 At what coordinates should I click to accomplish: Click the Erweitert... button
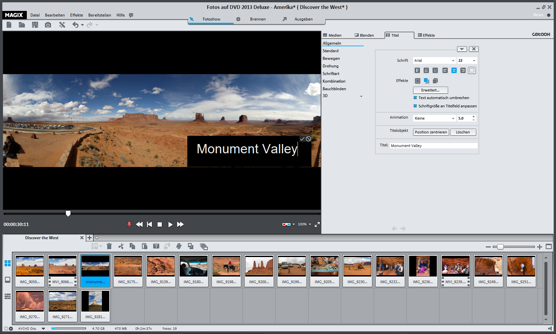point(430,90)
